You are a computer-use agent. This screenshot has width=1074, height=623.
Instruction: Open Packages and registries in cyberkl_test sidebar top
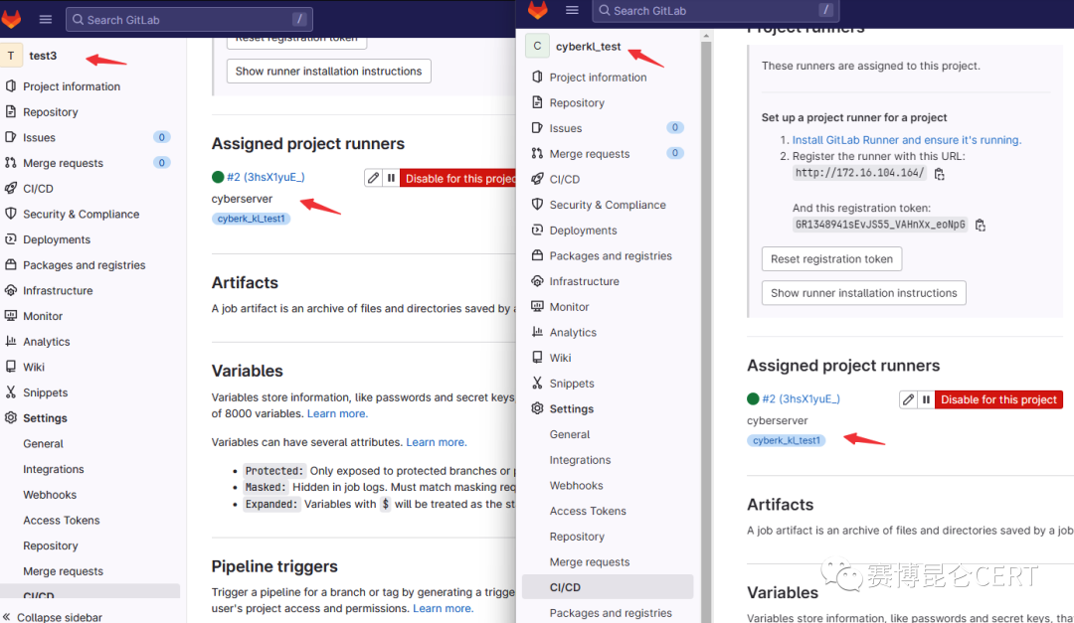(611, 255)
